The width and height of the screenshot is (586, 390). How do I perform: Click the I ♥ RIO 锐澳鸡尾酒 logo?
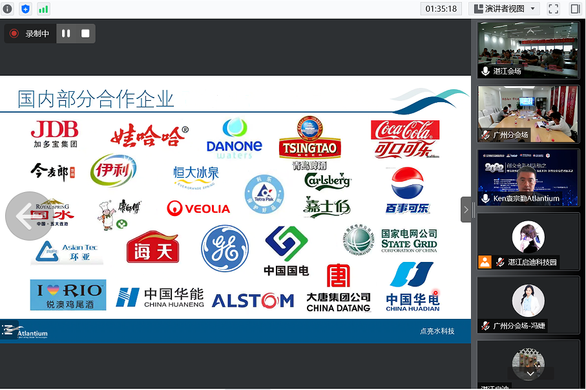pyautogui.click(x=68, y=295)
